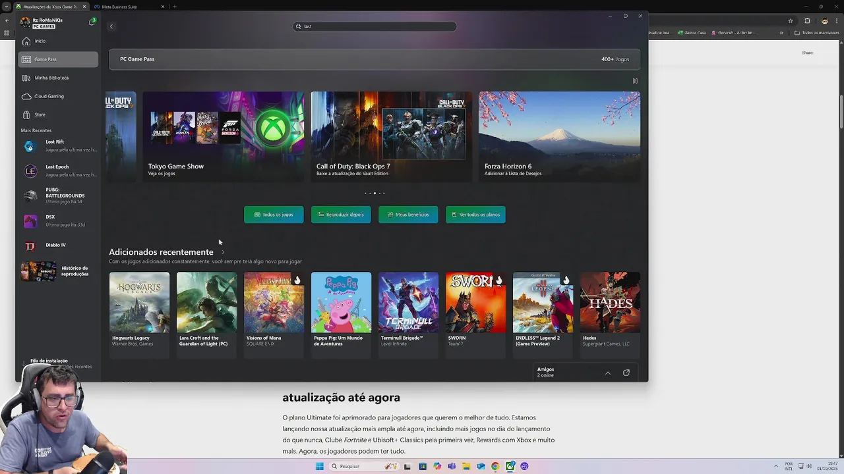Open Lost Rift from recent games
This screenshot has width=844, height=474.
pyautogui.click(x=58, y=145)
